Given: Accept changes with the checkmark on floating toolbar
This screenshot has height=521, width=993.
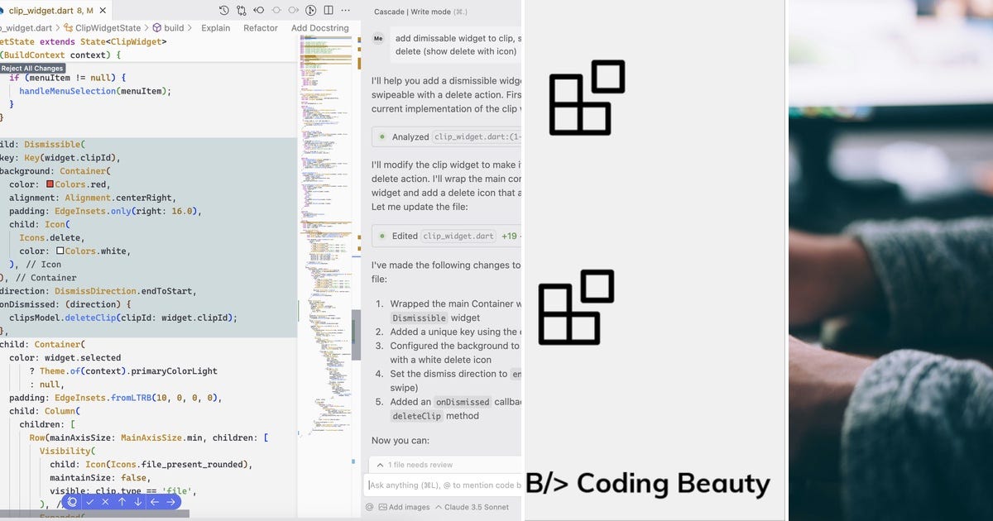Looking at the screenshot, I should (x=89, y=502).
